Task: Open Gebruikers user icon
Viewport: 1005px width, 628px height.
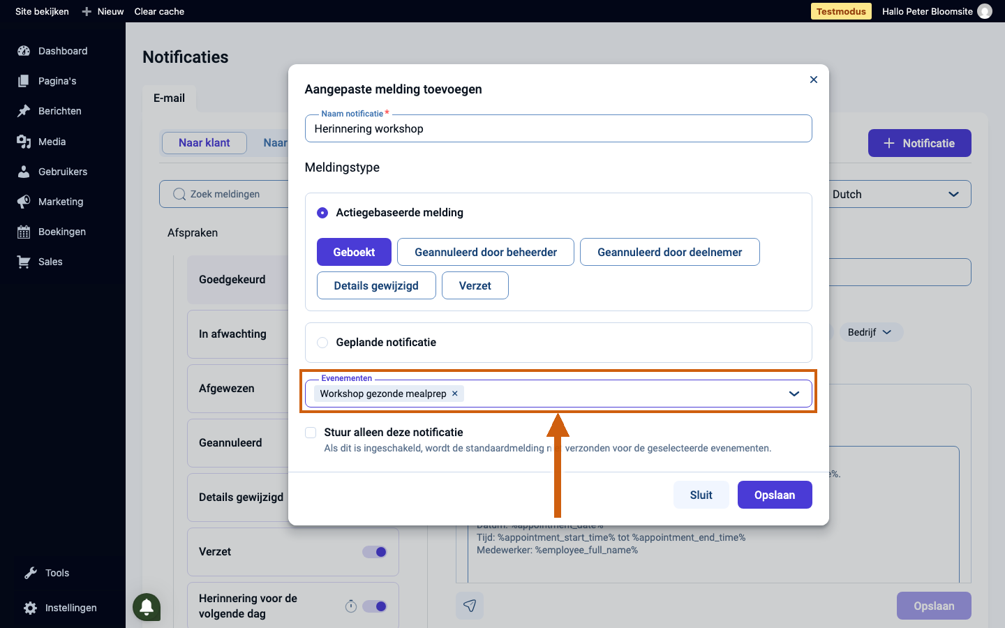Action: [24, 172]
